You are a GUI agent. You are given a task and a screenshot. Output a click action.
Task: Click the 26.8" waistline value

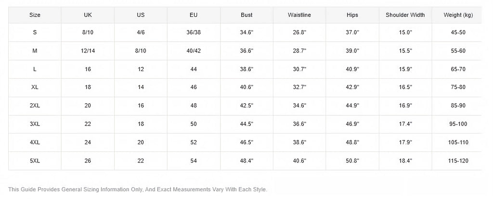(299, 32)
